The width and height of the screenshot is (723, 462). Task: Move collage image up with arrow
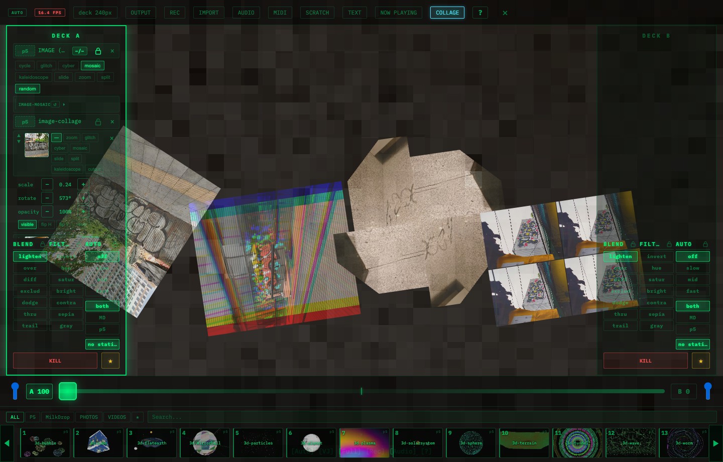tap(19, 136)
